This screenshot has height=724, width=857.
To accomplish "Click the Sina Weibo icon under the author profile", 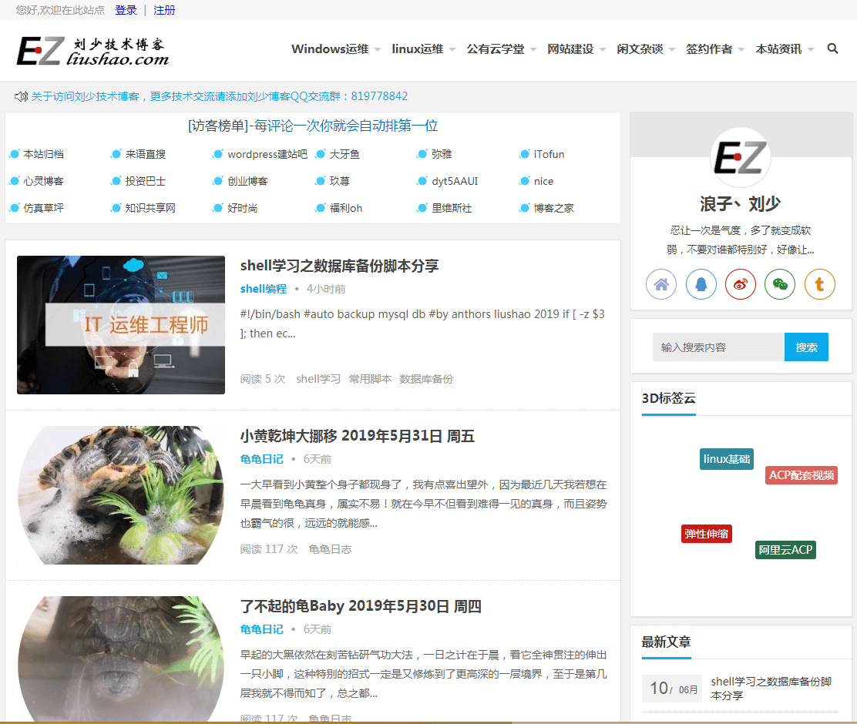I will click(x=740, y=283).
